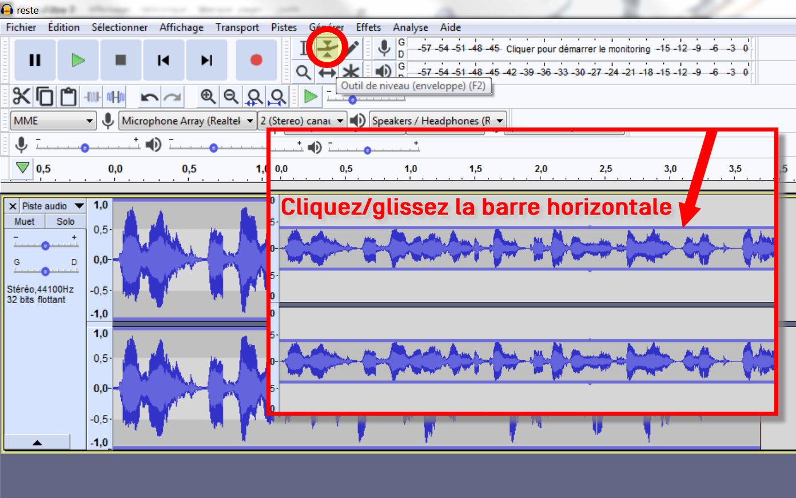Viewport: 796px width, 498px height.
Task: Mute the Piste audio track
Action: click(24, 221)
